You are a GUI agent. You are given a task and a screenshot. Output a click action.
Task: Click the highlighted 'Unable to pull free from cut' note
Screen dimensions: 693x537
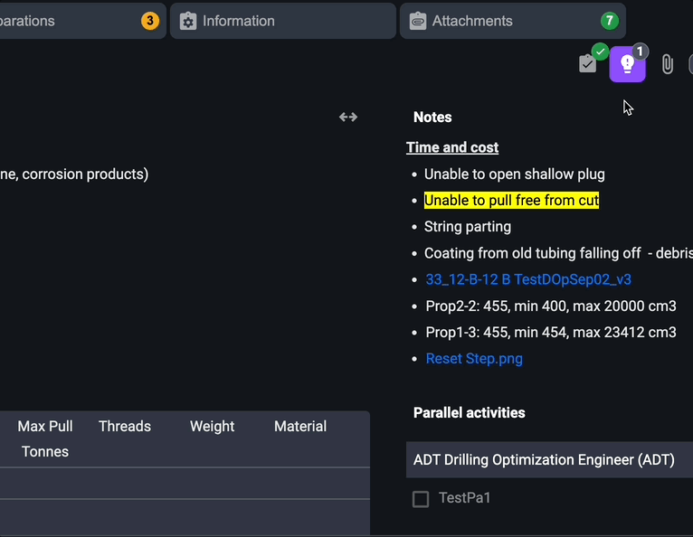tap(511, 200)
